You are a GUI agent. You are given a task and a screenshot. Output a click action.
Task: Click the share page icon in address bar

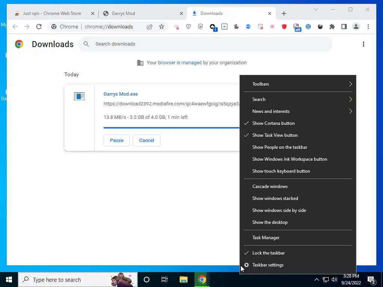click(x=150, y=27)
